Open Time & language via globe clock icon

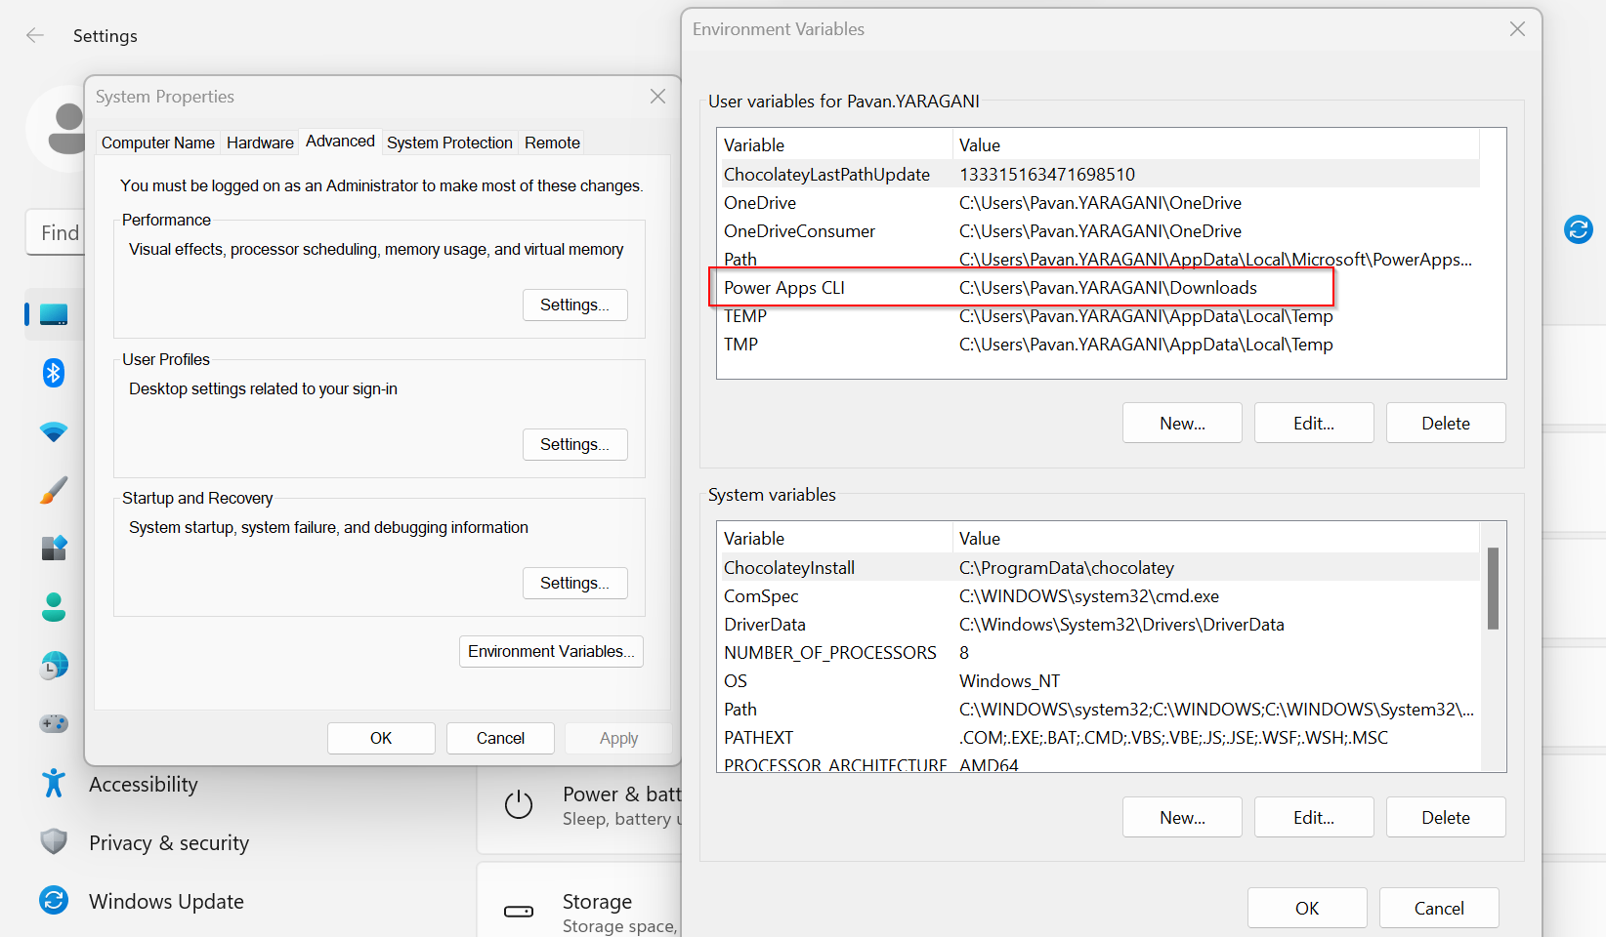click(x=54, y=666)
